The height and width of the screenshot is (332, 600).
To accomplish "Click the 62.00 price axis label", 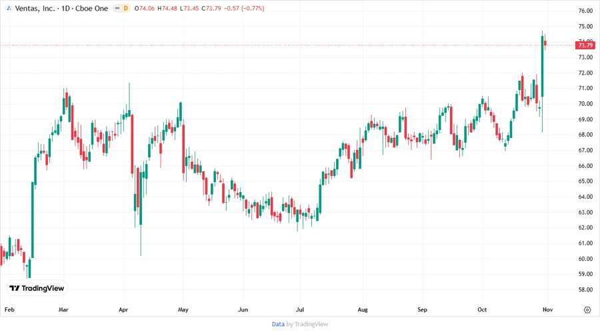I will (x=585, y=227).
